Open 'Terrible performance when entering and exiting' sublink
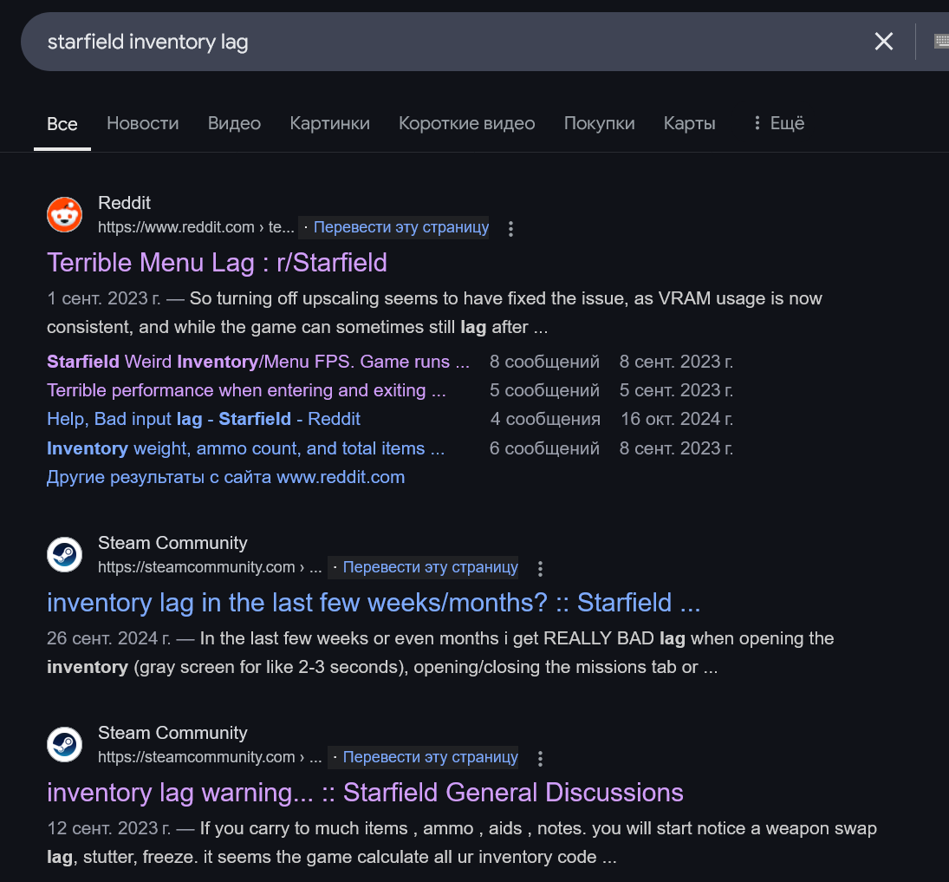Viewport: 949px width, 882px height. [246, 390]
